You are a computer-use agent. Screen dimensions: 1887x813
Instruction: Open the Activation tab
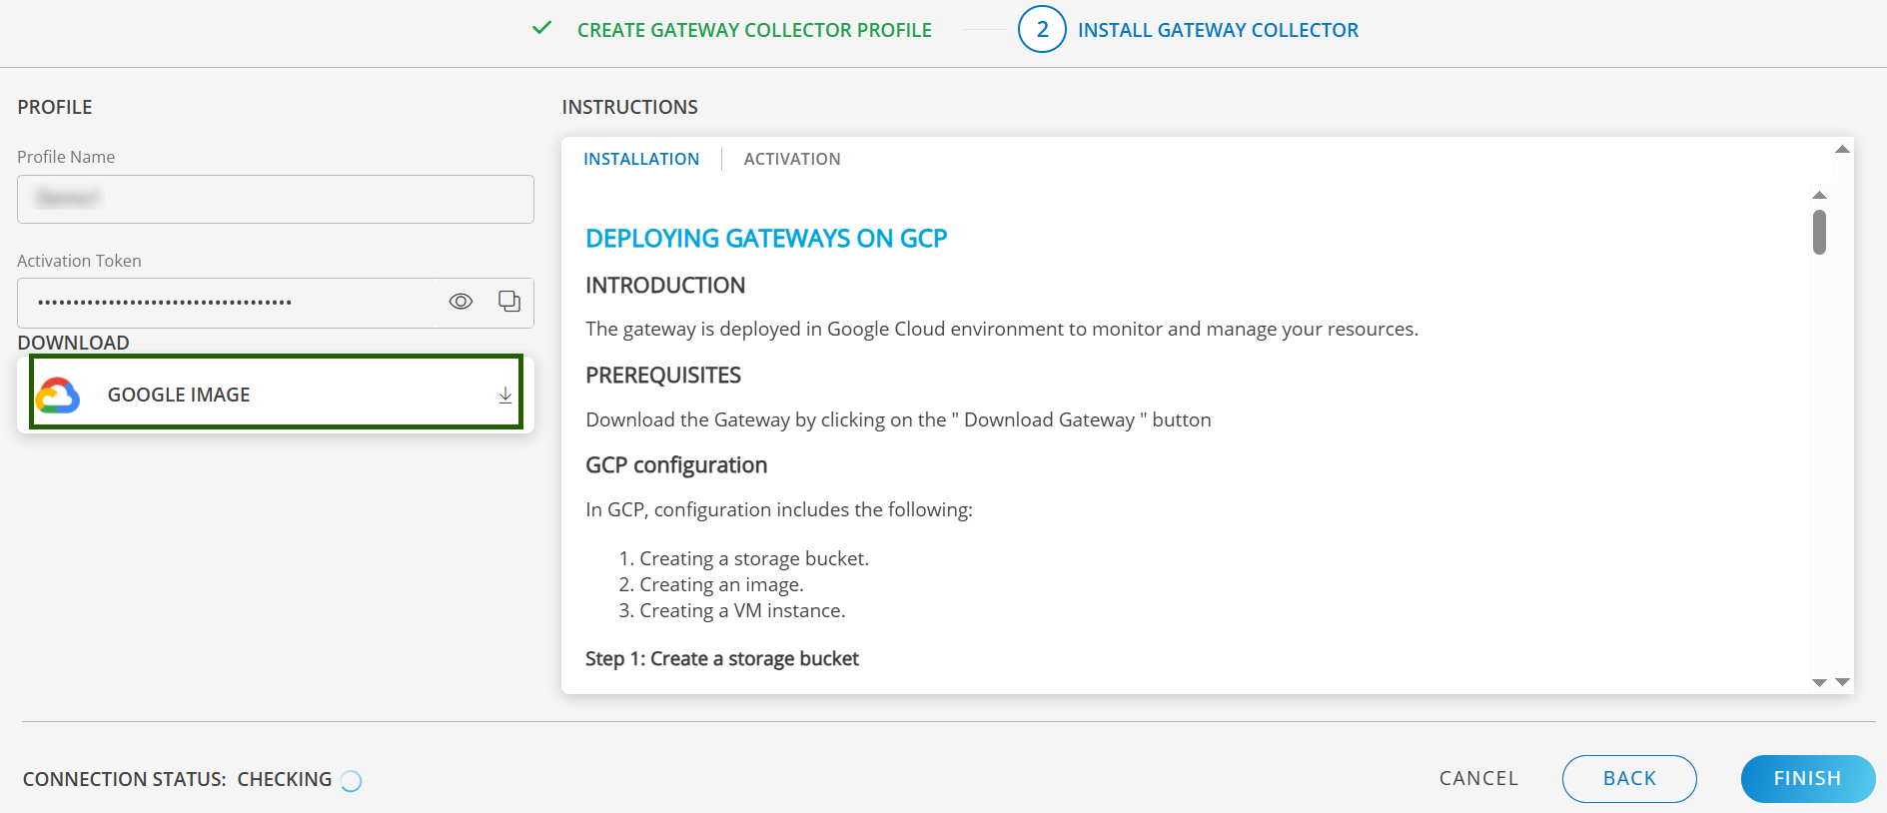pyautogui.click(x=792, y=159)
